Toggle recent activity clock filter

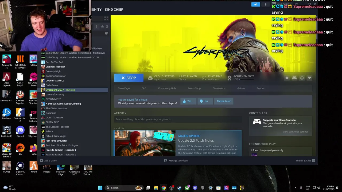click(x=102, y=27)
